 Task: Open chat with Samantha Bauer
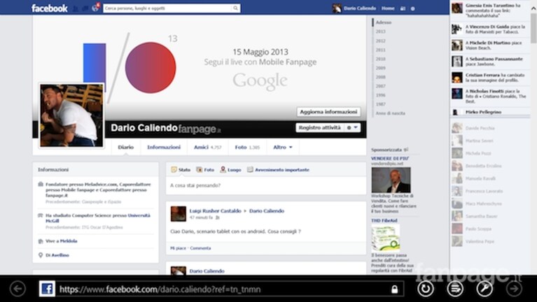(490, 216)
